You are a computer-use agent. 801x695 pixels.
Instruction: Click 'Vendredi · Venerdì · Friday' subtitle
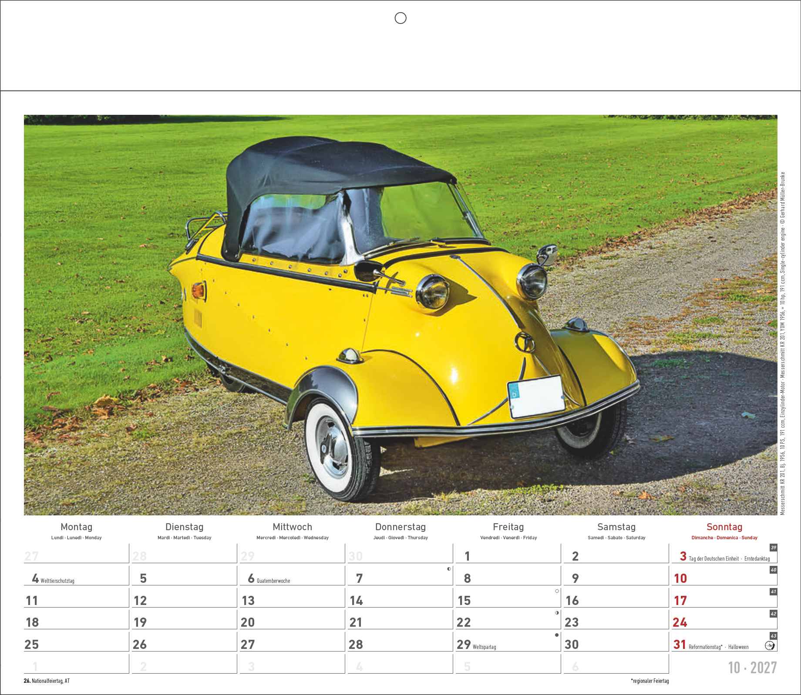click(508, 538)
